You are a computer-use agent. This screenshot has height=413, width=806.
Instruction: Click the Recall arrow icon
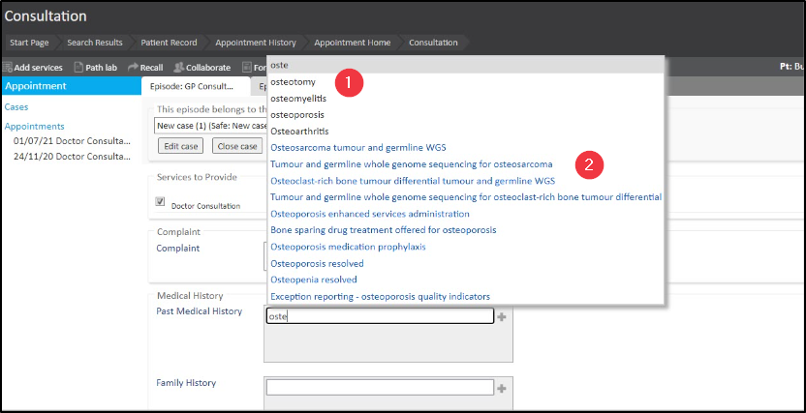133,68
